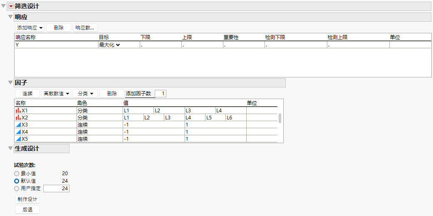Click the 连续 role cell for X4
The image size is (433, 216).
[x=99, y=132]
